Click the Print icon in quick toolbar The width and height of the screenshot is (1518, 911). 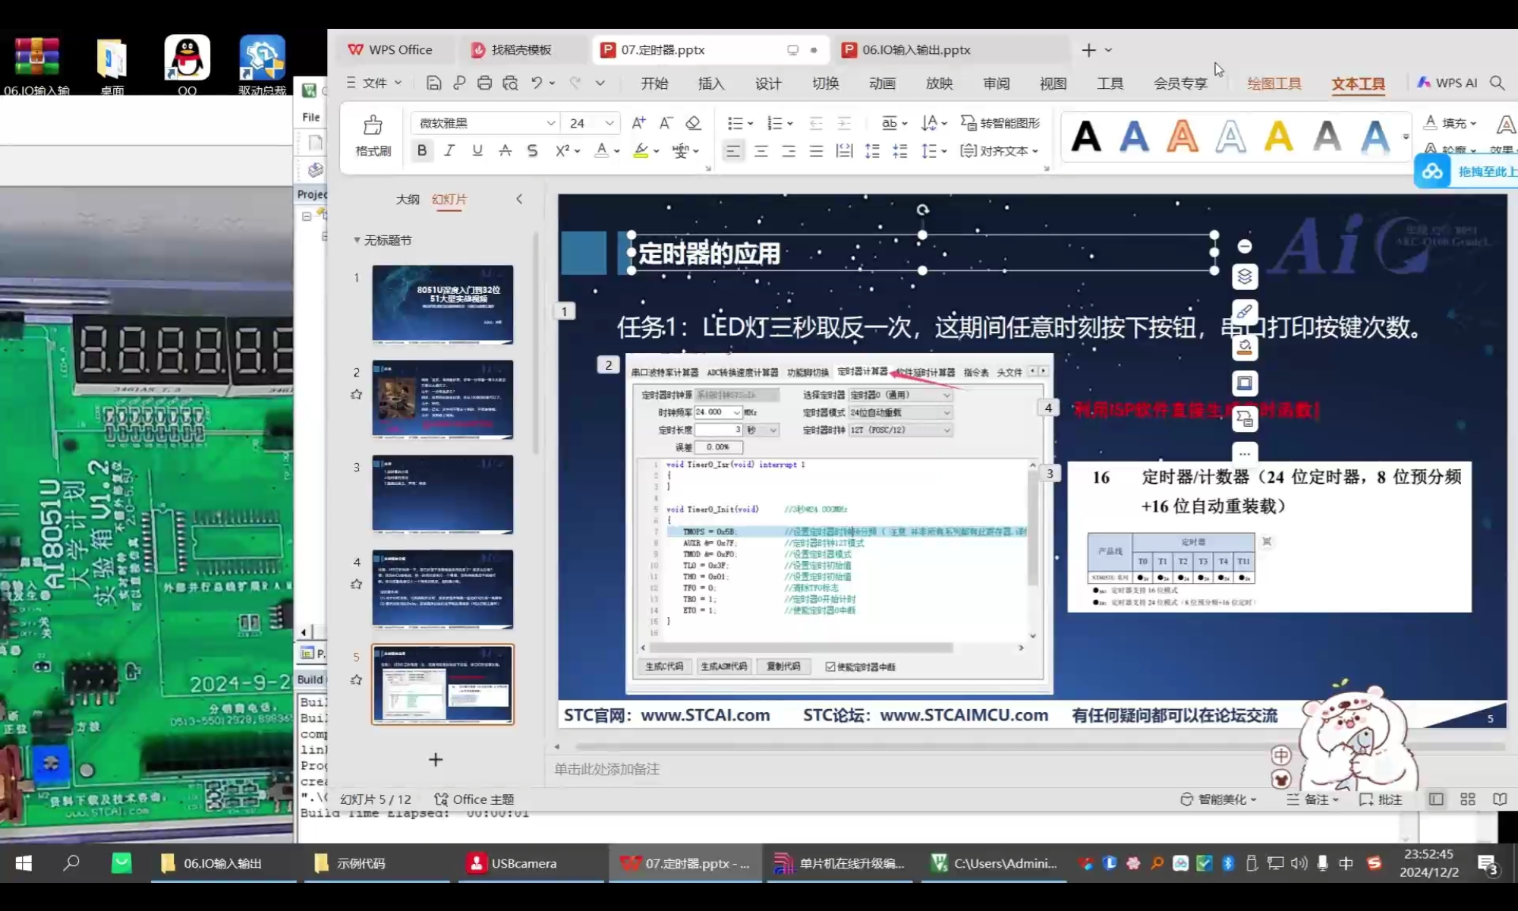pos(484,83)
